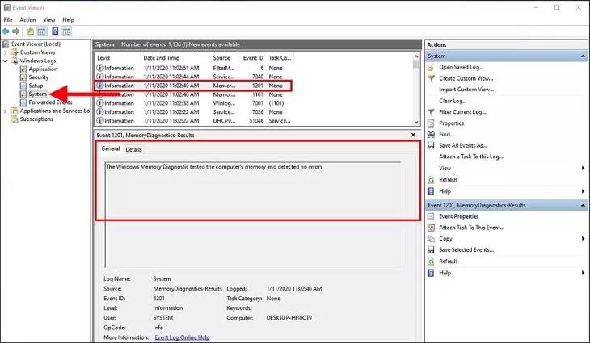
Task: Click the blue Help toolbar icon
Action: coord(55,31)
